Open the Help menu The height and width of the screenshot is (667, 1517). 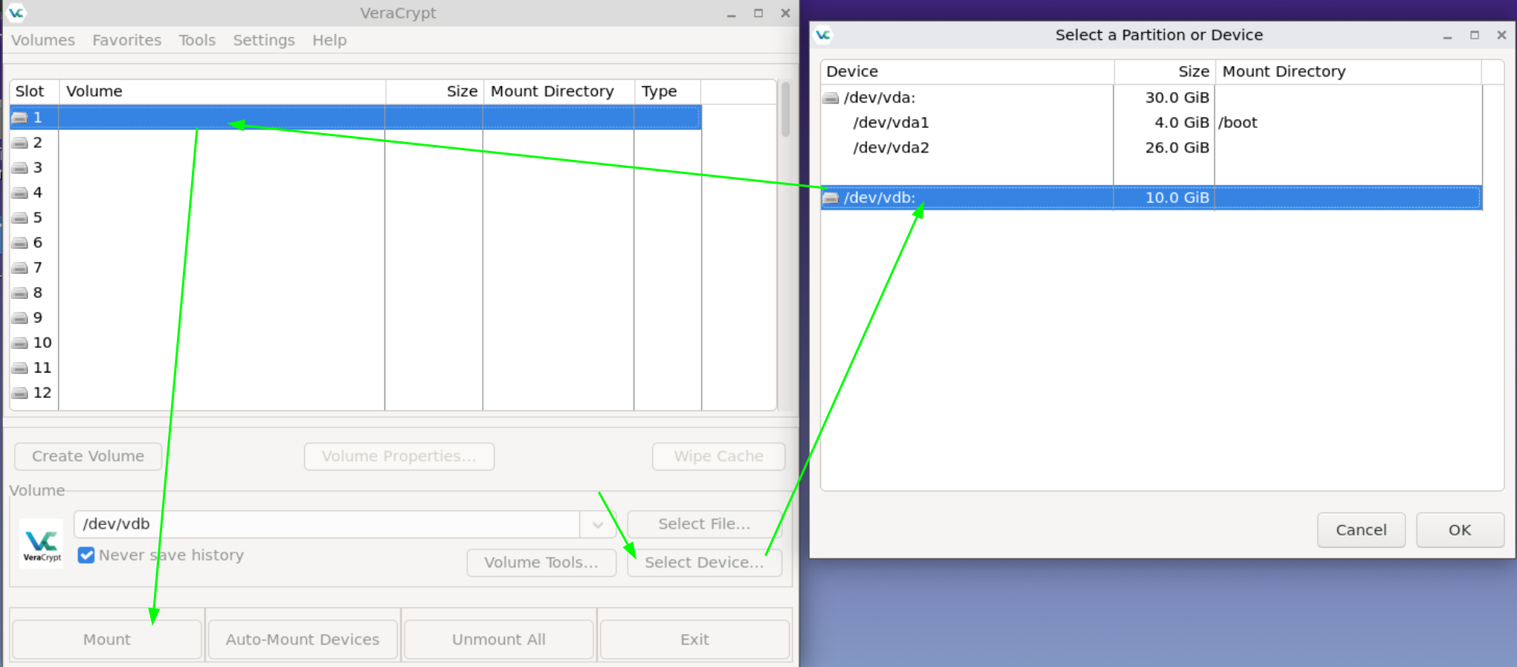pos(329,40)
